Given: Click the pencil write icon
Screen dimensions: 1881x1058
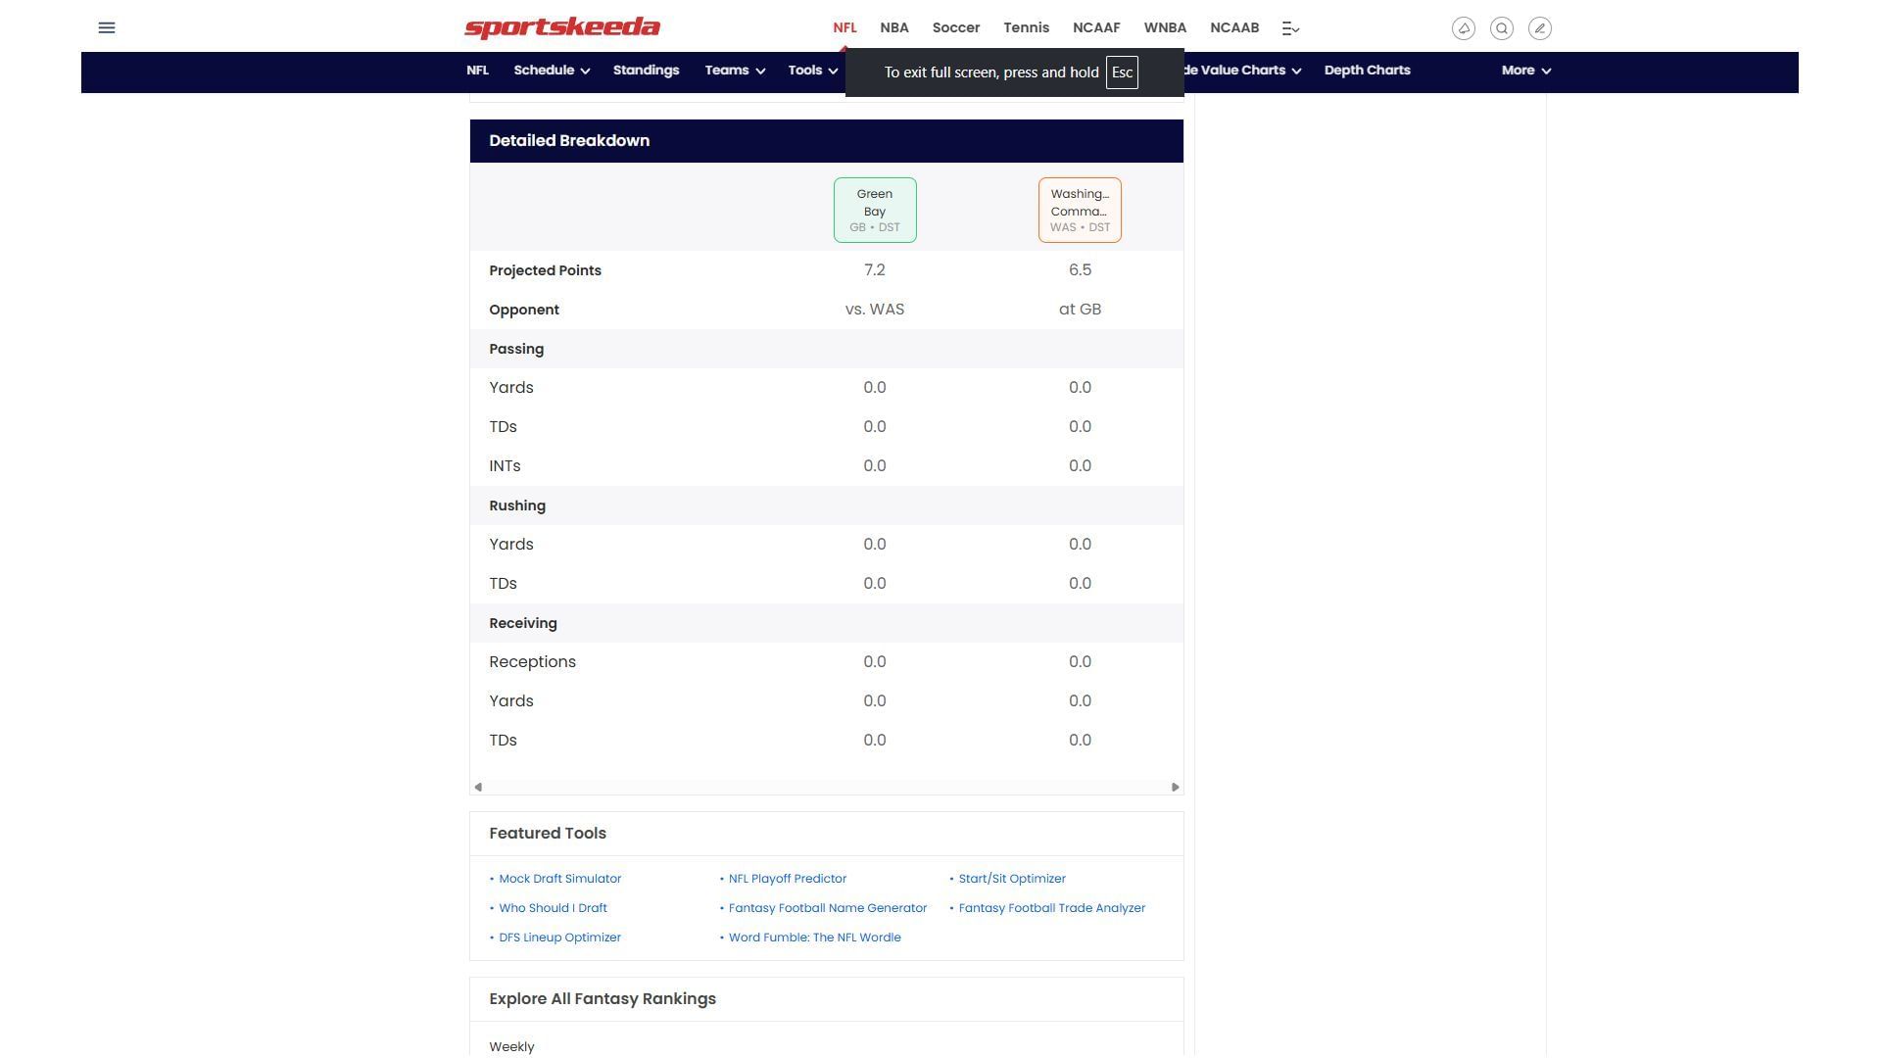Looking at the screenshot, I should coord(1539,28).
